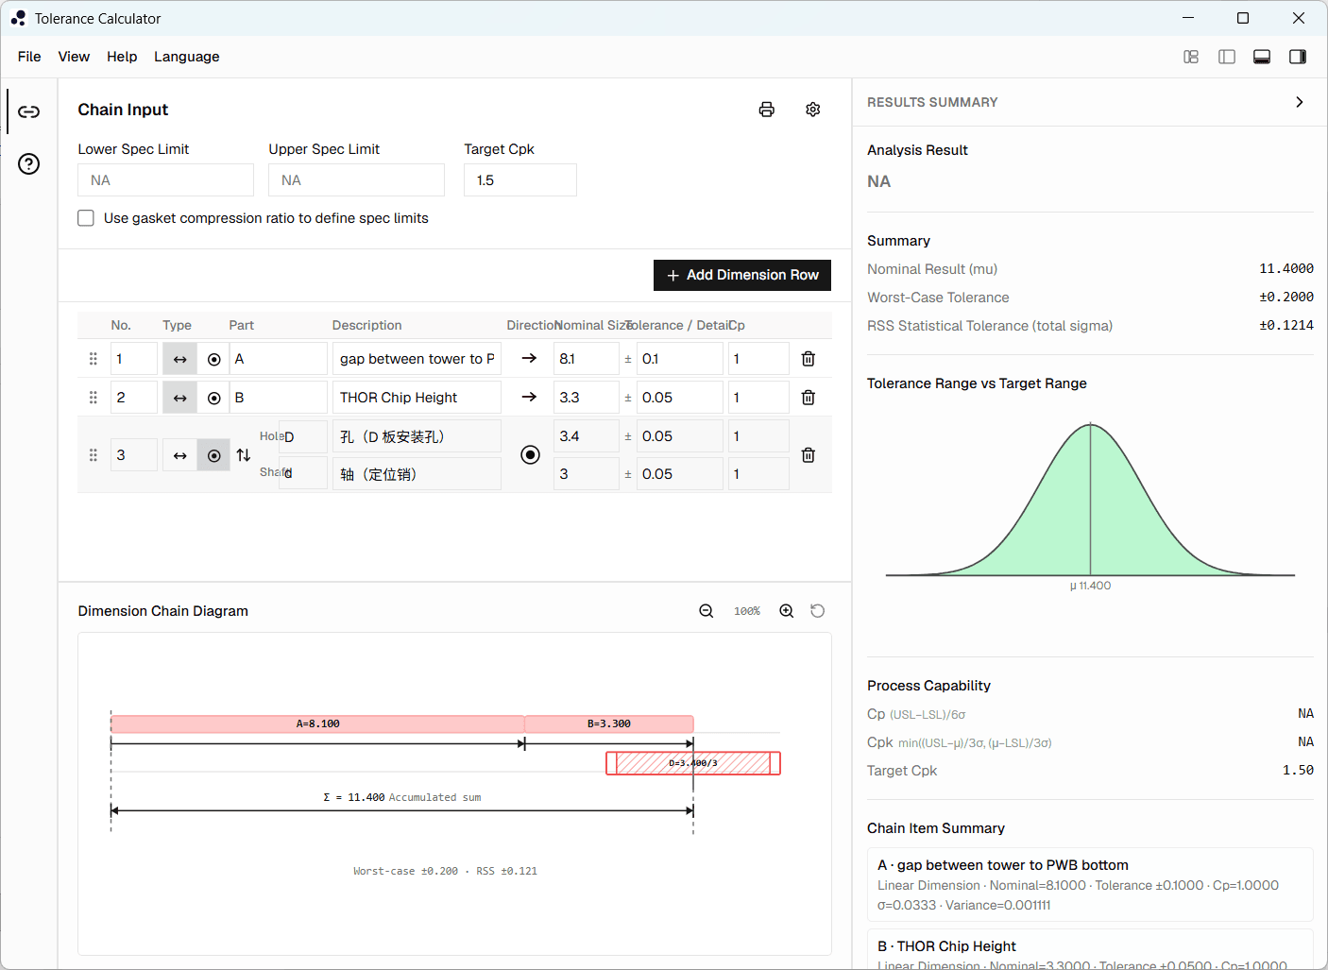Open Chain Input settings gear
The image size is (1328, 970).
(x=813, y=110)
